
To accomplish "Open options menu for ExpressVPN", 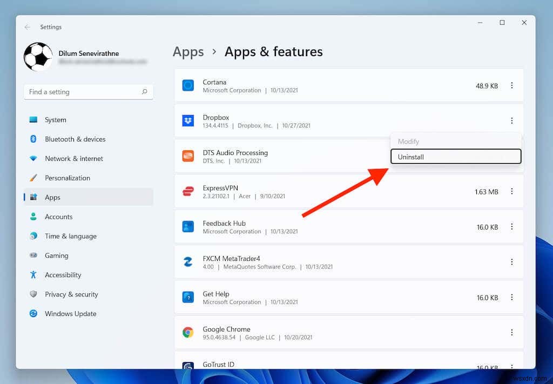I will (511, 191).
